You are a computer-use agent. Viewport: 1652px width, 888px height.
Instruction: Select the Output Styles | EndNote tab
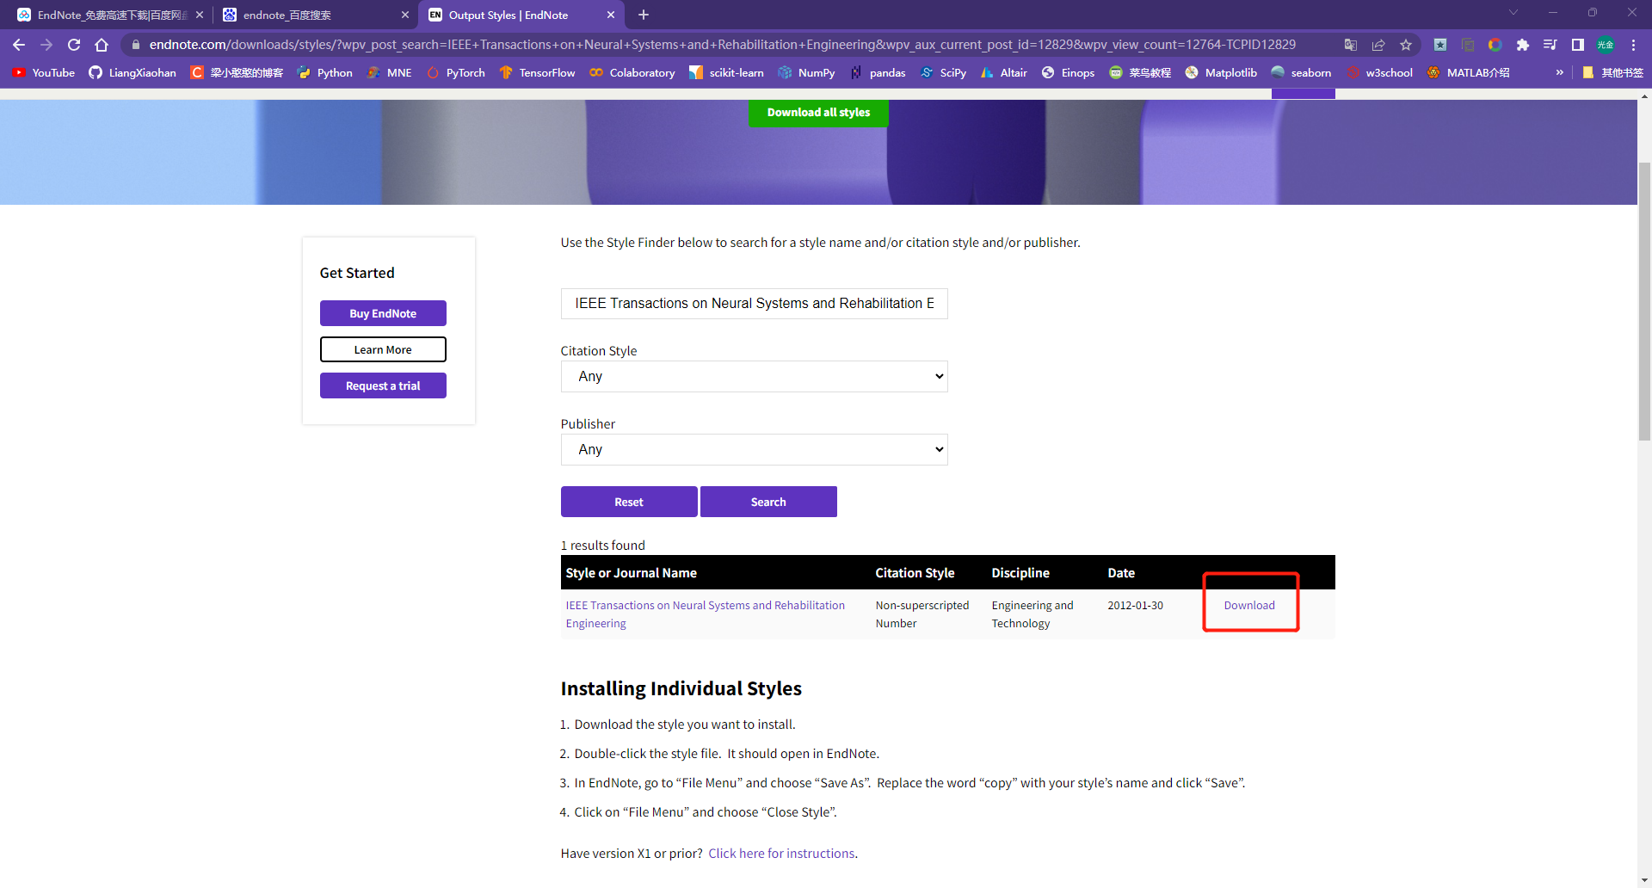pos(521,15)
